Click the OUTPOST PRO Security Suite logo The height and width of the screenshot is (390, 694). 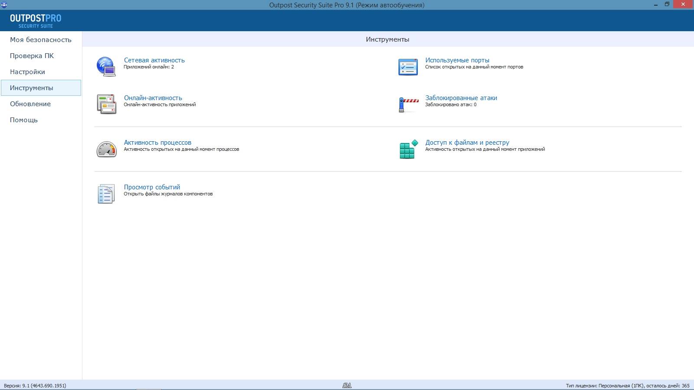click(x=36, y=21)
